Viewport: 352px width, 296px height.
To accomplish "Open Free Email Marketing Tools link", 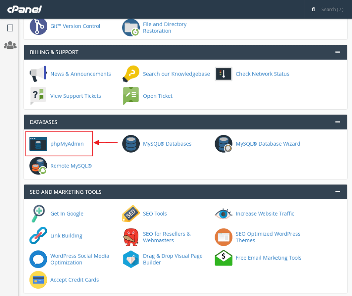I will tap(269, 258).
